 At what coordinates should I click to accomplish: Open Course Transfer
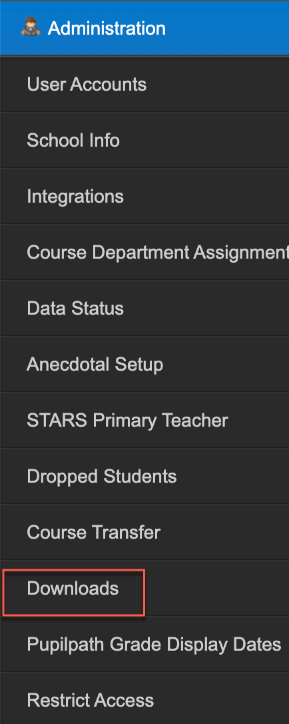click(144, 532)
